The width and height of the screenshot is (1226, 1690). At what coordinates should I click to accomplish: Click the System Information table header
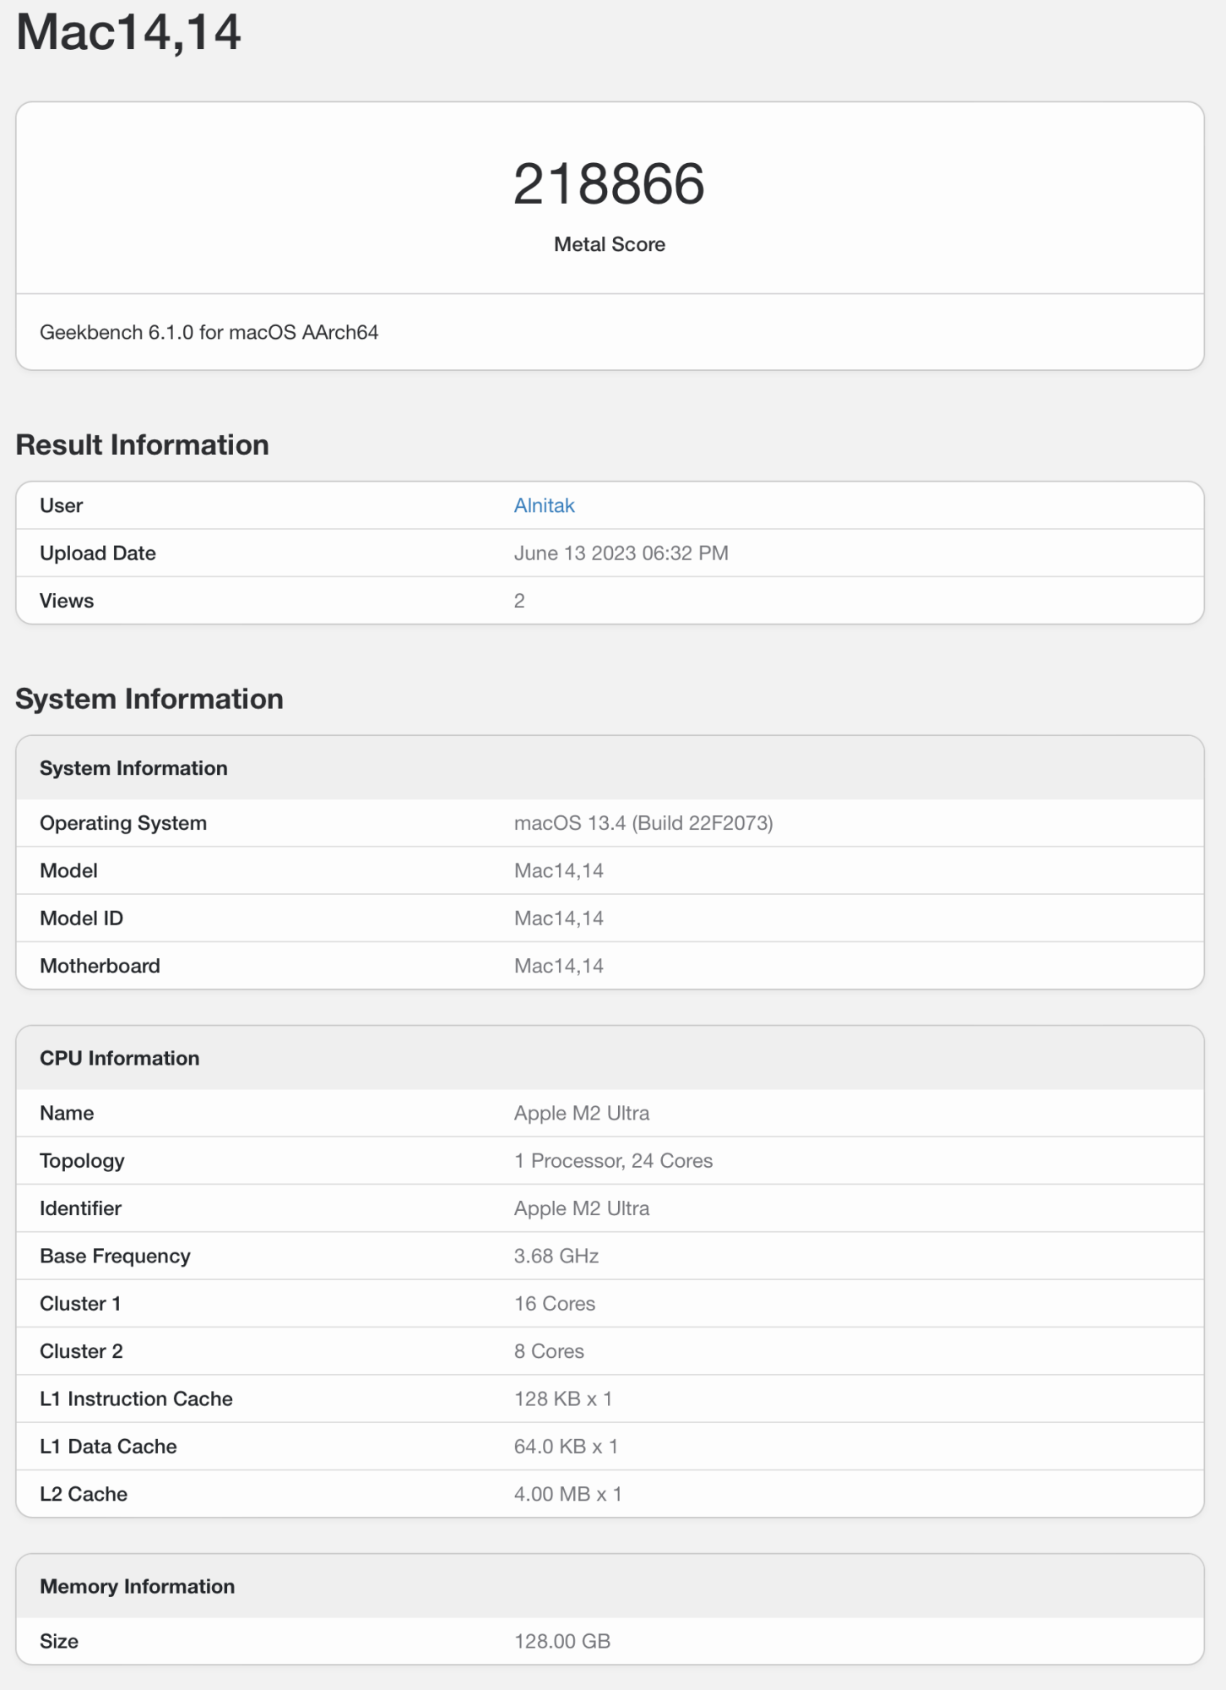click(133, 768)
